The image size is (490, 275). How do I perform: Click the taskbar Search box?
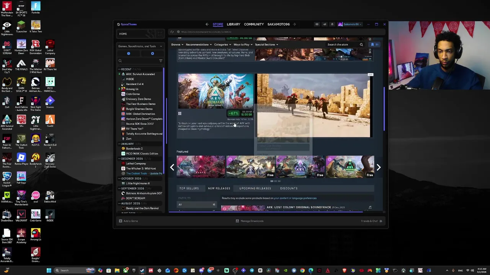(74, 270)
